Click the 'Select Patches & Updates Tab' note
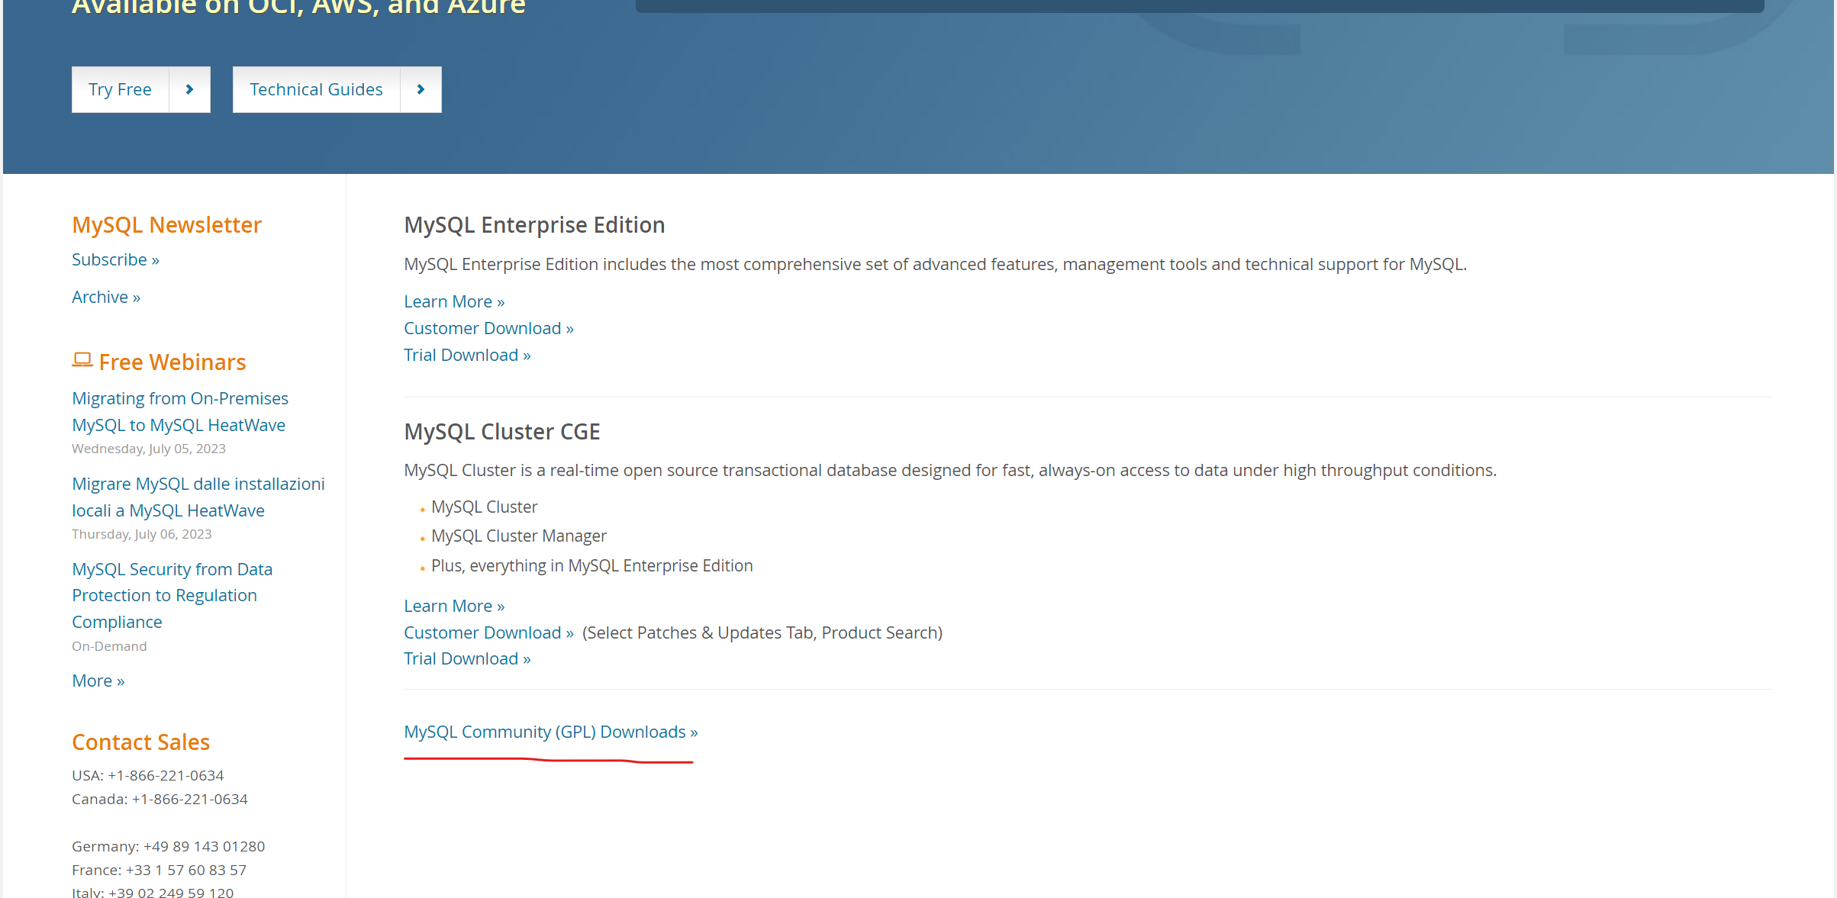 tap(762, 632)
